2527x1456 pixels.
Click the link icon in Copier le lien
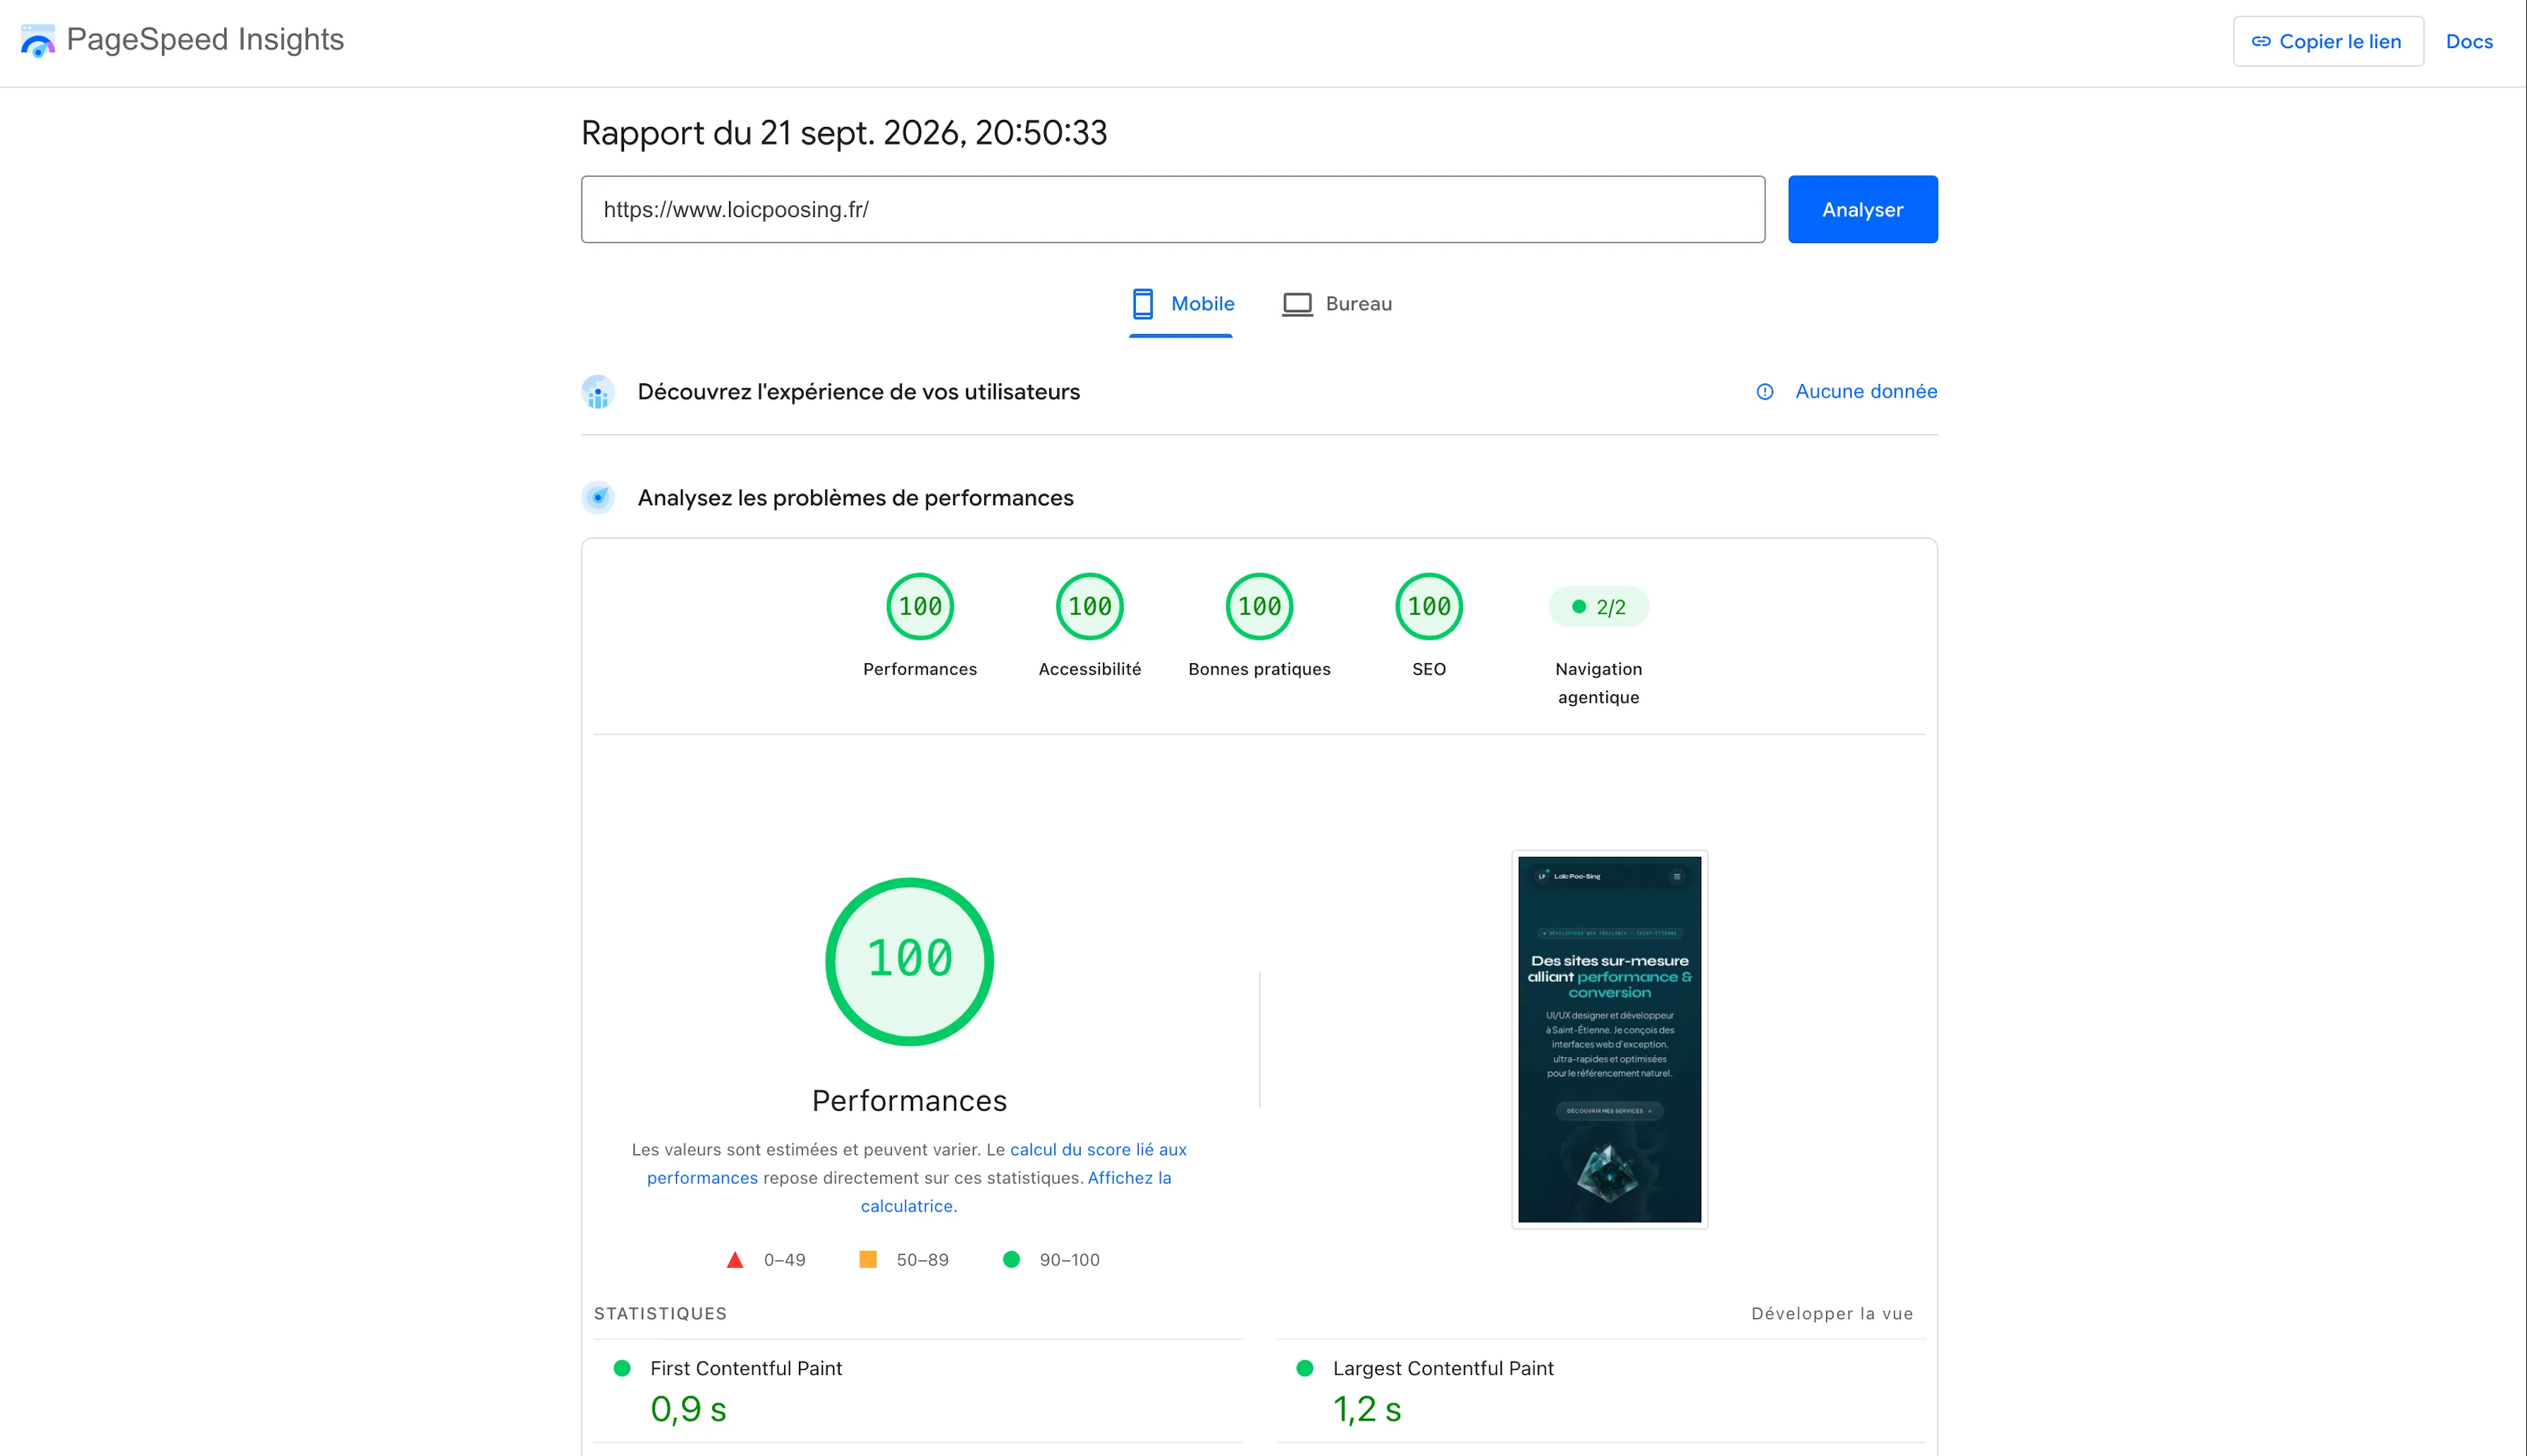pos(2261,42)
